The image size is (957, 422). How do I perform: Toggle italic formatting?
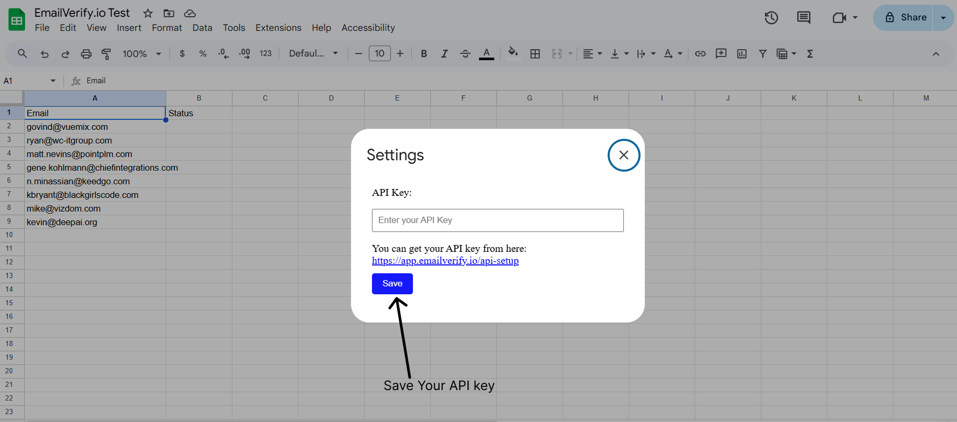444,53
